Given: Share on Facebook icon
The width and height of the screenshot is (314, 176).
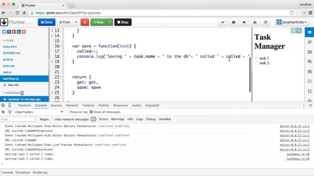Looking at the screenshot, I should [9, 32].
